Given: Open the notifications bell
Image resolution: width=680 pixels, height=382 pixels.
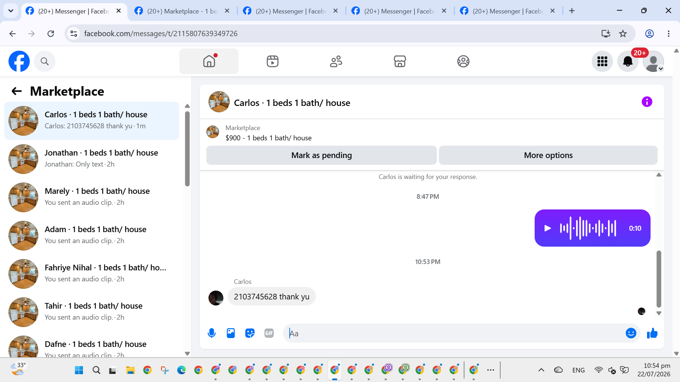Looking at the screenshot, I should coord(628,61).
